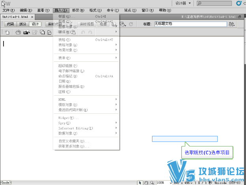246x185 pixels.
Task: Open the 查看(V) menu
Action: (43, 10)
